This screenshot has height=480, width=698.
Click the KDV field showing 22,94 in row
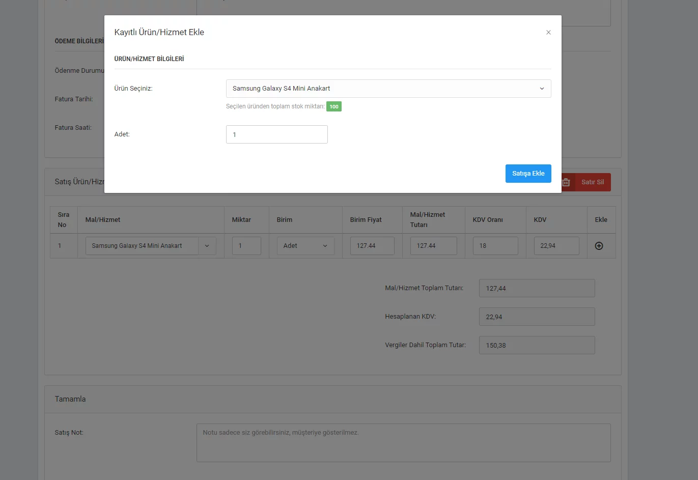pyautogui.click(x=556, y=246)
